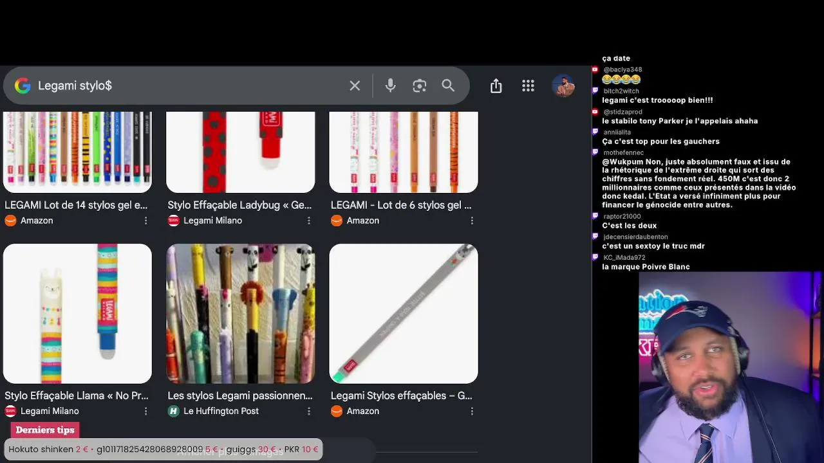Open the "LEGAMI - Lot de 6 stylos gel" title
Image resolution: width=824 pixels, height=463 pixels.
[401, 205]
